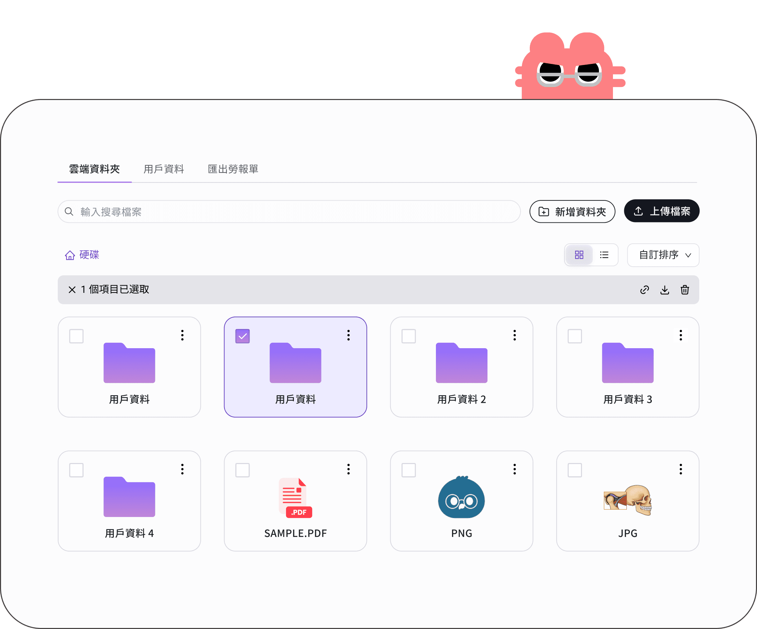
Task: Click the home icon beside 硬碟
Action: click(70, 255)
